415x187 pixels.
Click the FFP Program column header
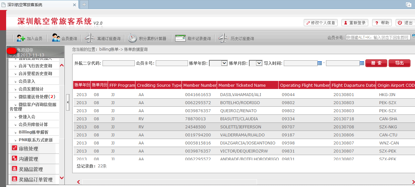[x=122, y=85]
